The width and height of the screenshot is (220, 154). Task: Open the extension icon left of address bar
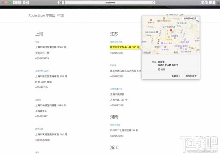[61, 2]
